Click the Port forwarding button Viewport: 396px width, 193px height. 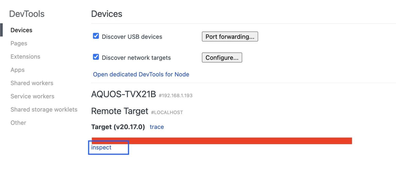tap(230, 37)
